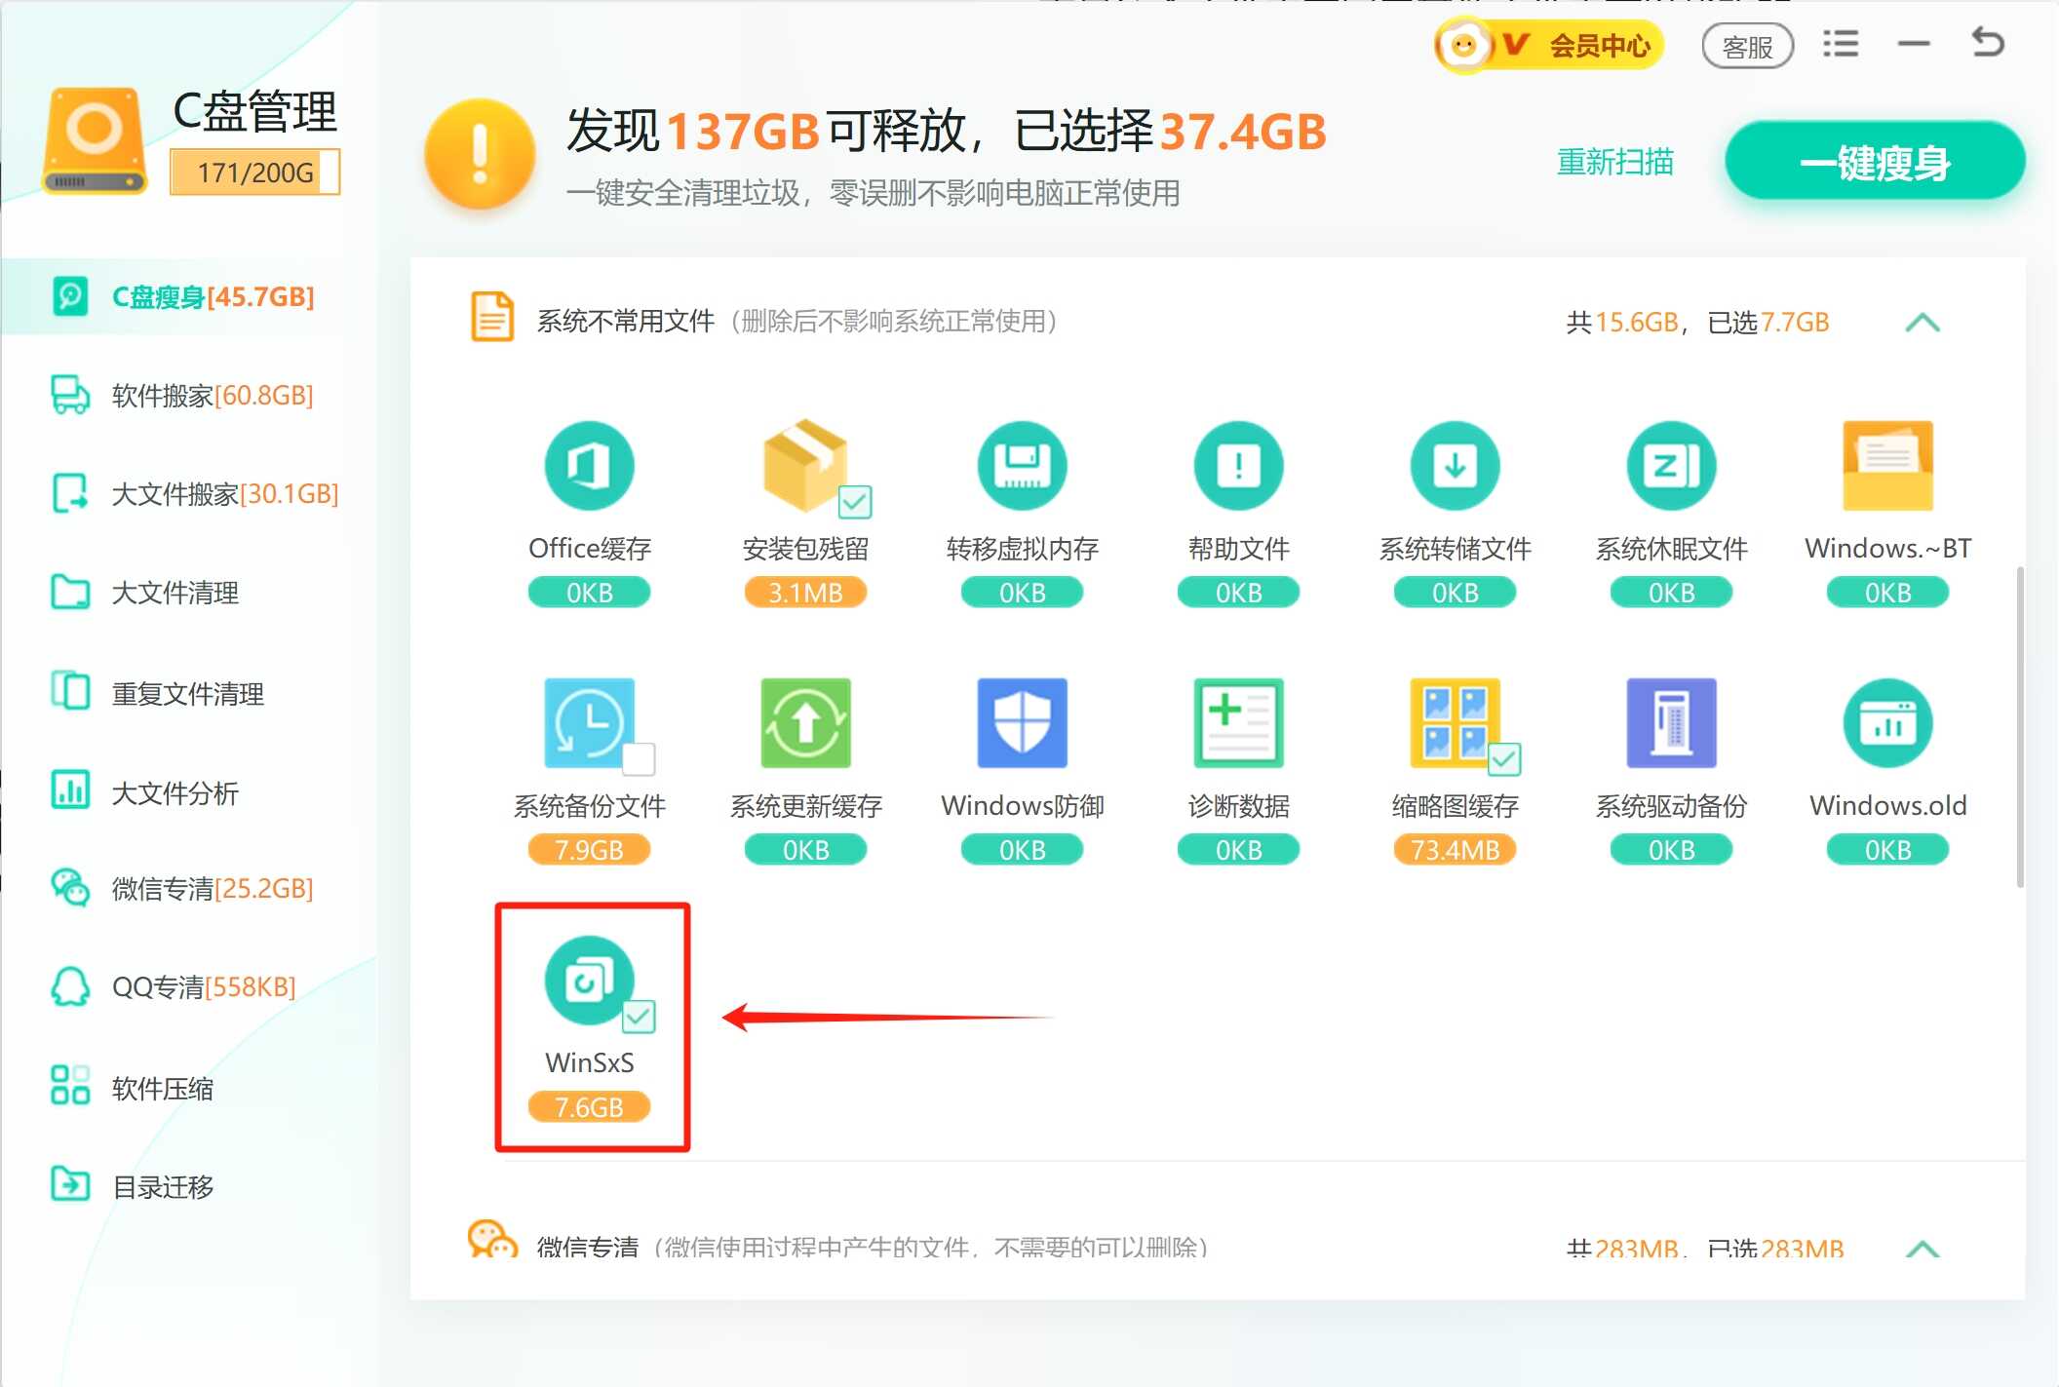This screenshot has height=1387, width=2059.
Task: Click the orange warning exclamation icon
Action: pos(480,154)
